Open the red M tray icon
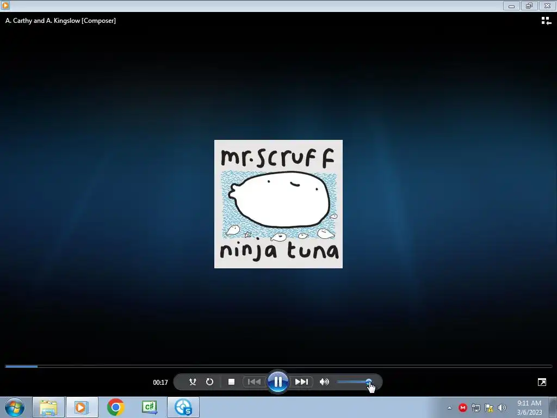557x418 pixels. click(x=462, y=408)
